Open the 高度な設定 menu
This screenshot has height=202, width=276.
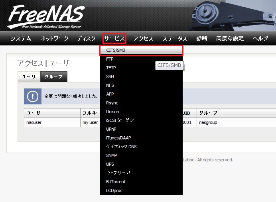click(x=230, y=38)
